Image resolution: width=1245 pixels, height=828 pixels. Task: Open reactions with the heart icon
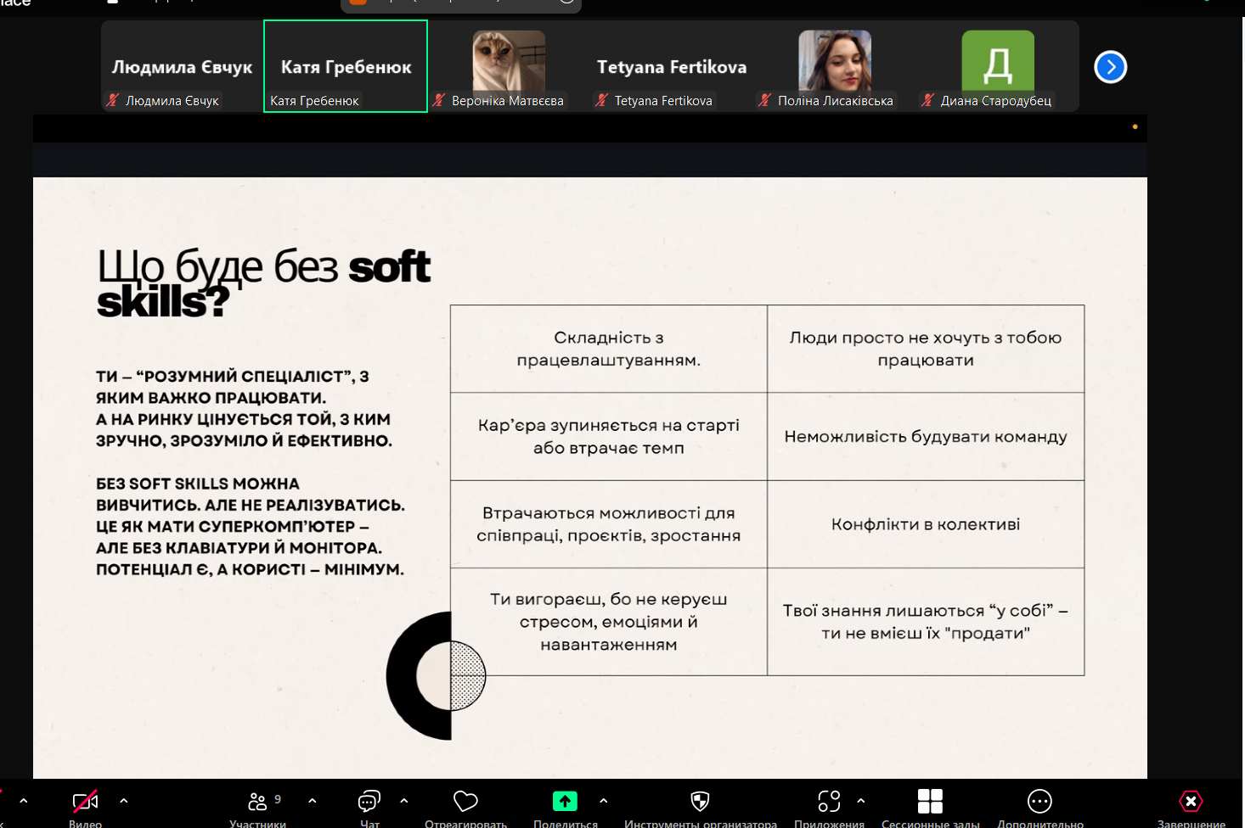coord(465,801)
